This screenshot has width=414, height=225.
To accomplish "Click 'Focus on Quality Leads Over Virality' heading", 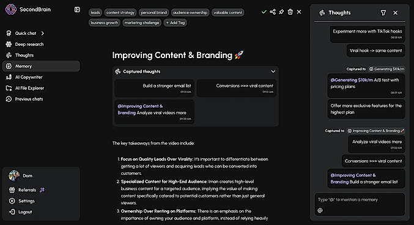I will 157,159.
